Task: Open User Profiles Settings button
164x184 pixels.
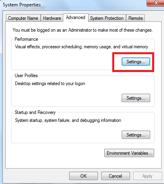Action: pos(136,98)
